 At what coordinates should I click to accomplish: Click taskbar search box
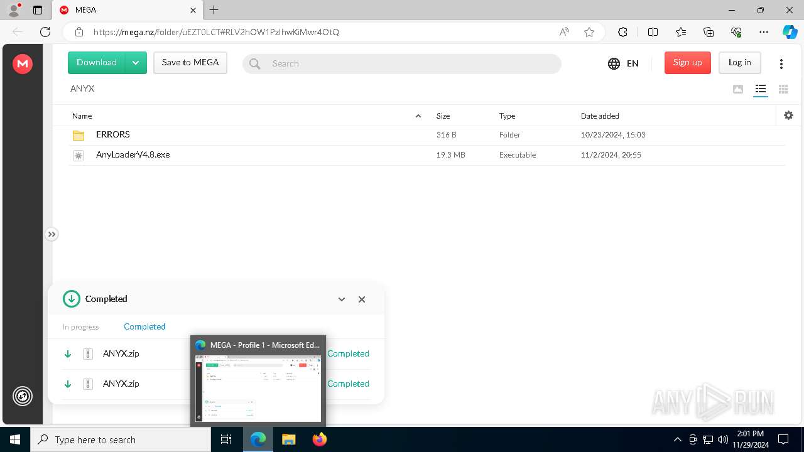tap(121, 439)
